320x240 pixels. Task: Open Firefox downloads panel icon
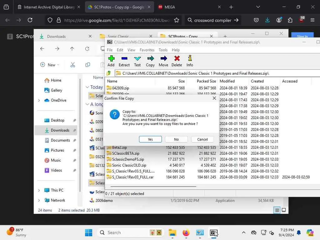[x=267, y=20]
